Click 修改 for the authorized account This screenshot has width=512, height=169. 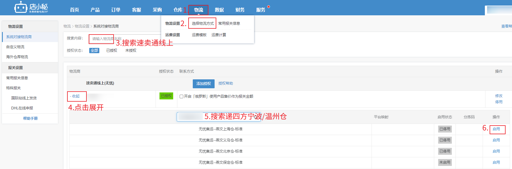coord(499,96)
